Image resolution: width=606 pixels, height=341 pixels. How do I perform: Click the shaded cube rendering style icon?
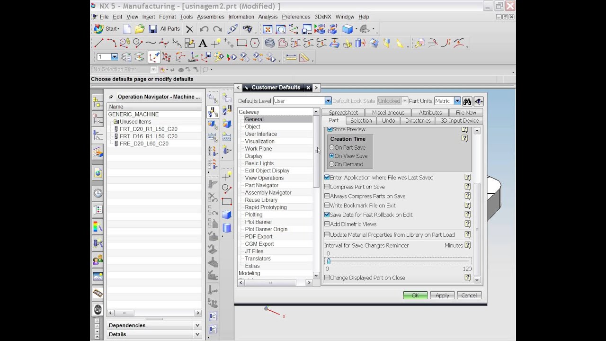348,29
